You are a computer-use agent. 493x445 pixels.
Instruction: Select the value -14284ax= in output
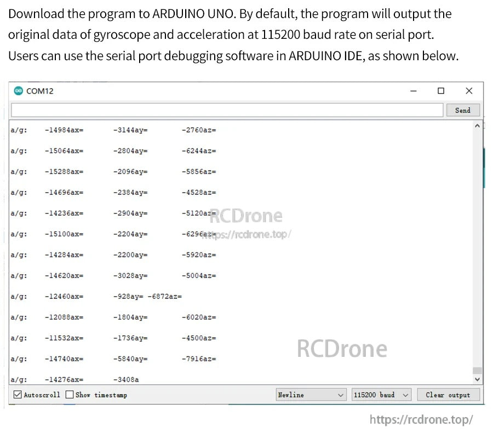click(x=64, y=255)
